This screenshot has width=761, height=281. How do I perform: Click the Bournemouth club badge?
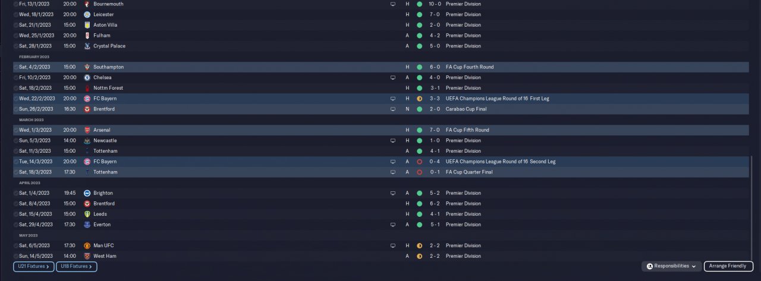[87, 4]
